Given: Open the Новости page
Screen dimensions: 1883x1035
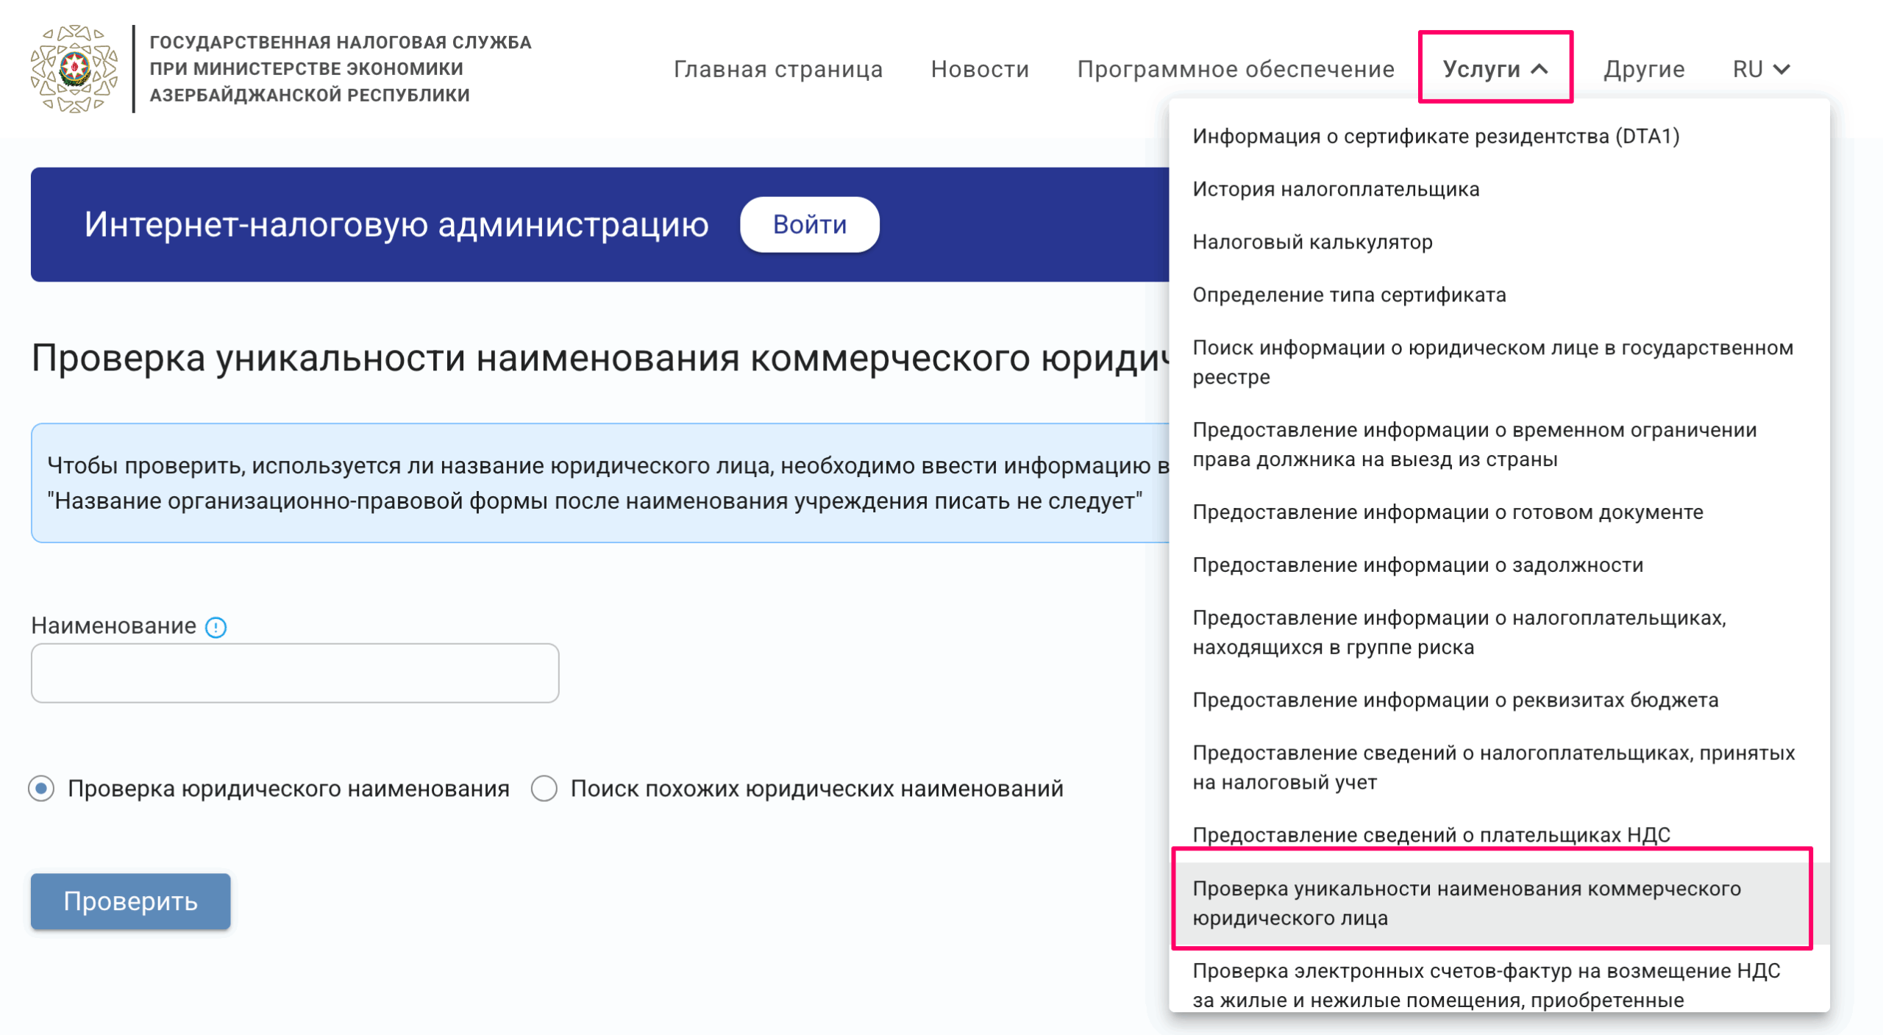Looking at the screenshot, I should pyautogui.click(x=979, y=69).
